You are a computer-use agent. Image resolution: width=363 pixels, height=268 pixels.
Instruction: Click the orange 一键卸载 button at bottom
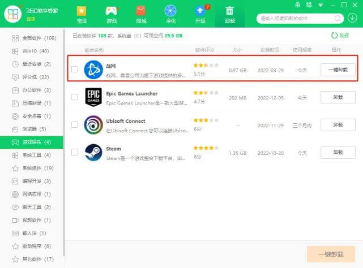331,254
